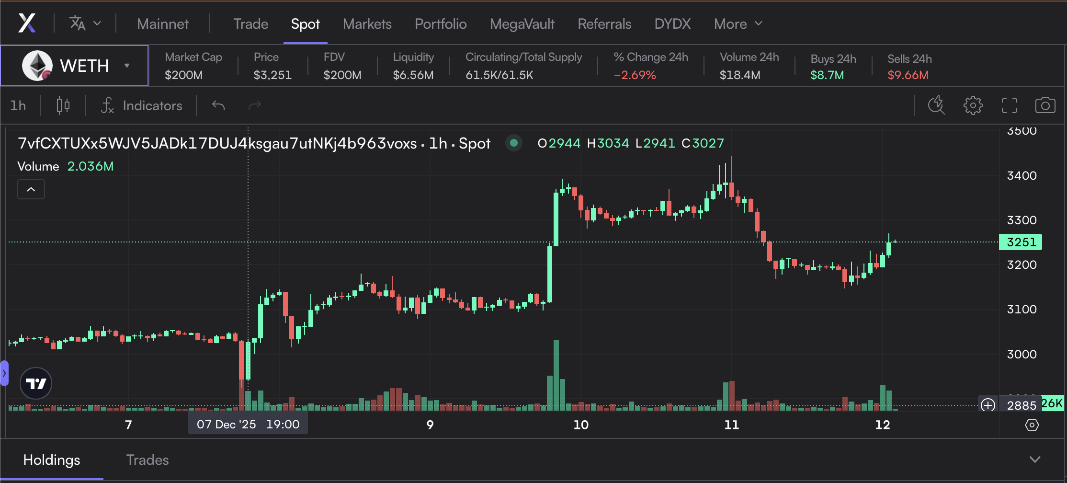Click date 10 on the time axis
The width and height of the screenshot is (1067, 483).
coord(581,425)
